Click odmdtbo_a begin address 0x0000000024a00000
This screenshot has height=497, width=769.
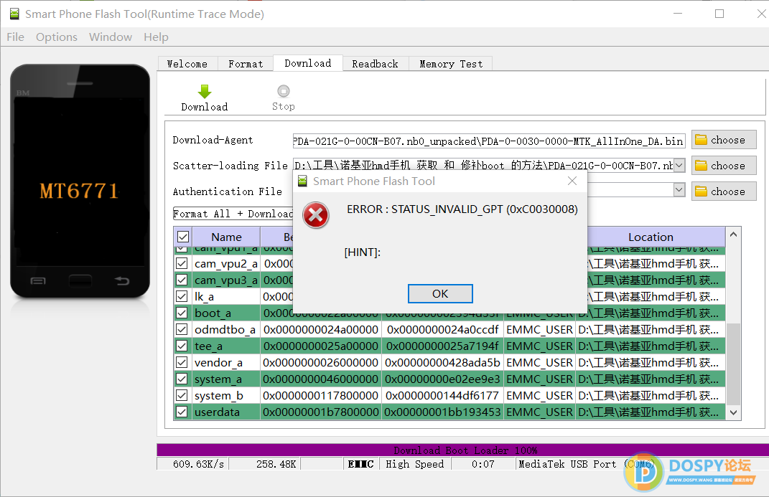[x=320, y=329]
